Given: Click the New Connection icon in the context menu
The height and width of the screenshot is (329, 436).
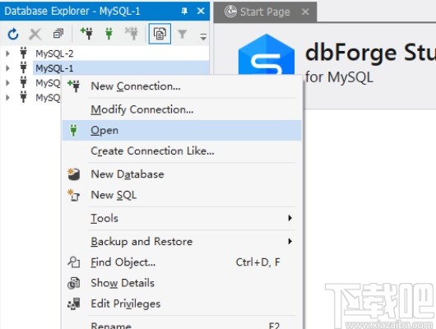Looking at the screenshot, I should click(x=74, y=86).
